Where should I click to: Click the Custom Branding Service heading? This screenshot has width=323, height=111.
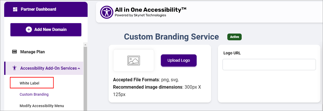(x=171, y=37)
